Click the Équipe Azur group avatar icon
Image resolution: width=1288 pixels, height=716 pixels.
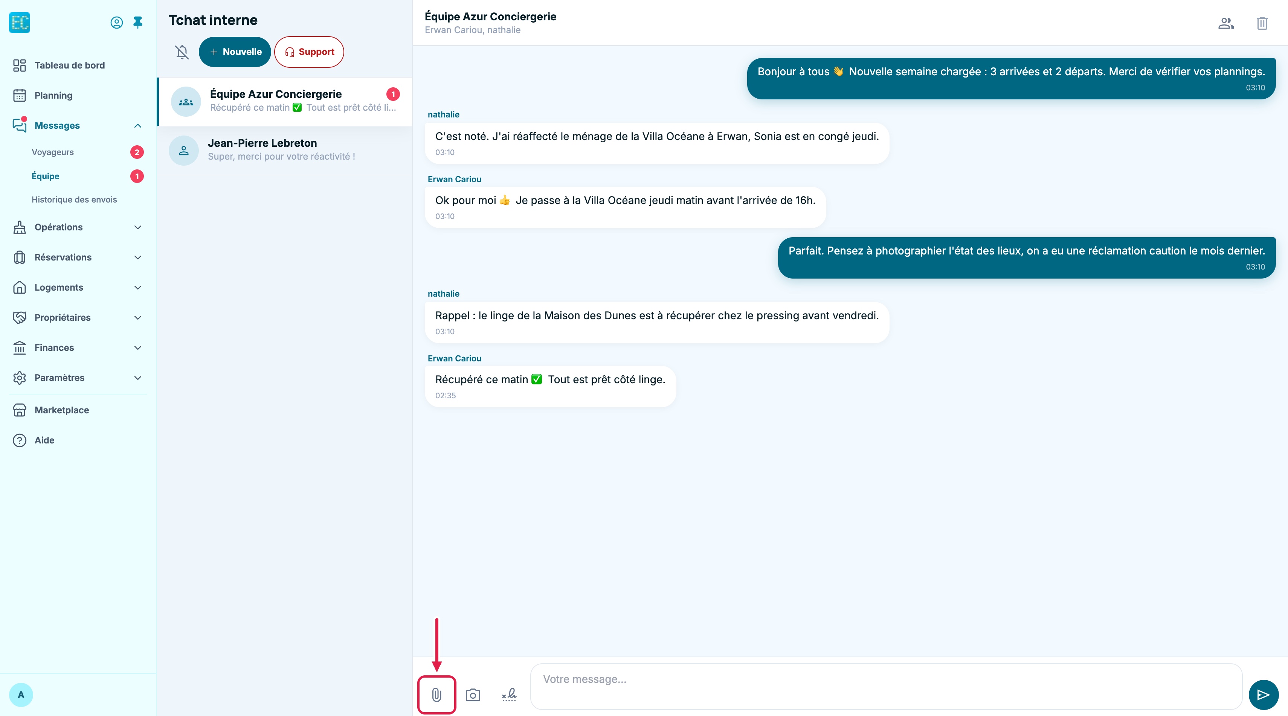tap(186, 101)
